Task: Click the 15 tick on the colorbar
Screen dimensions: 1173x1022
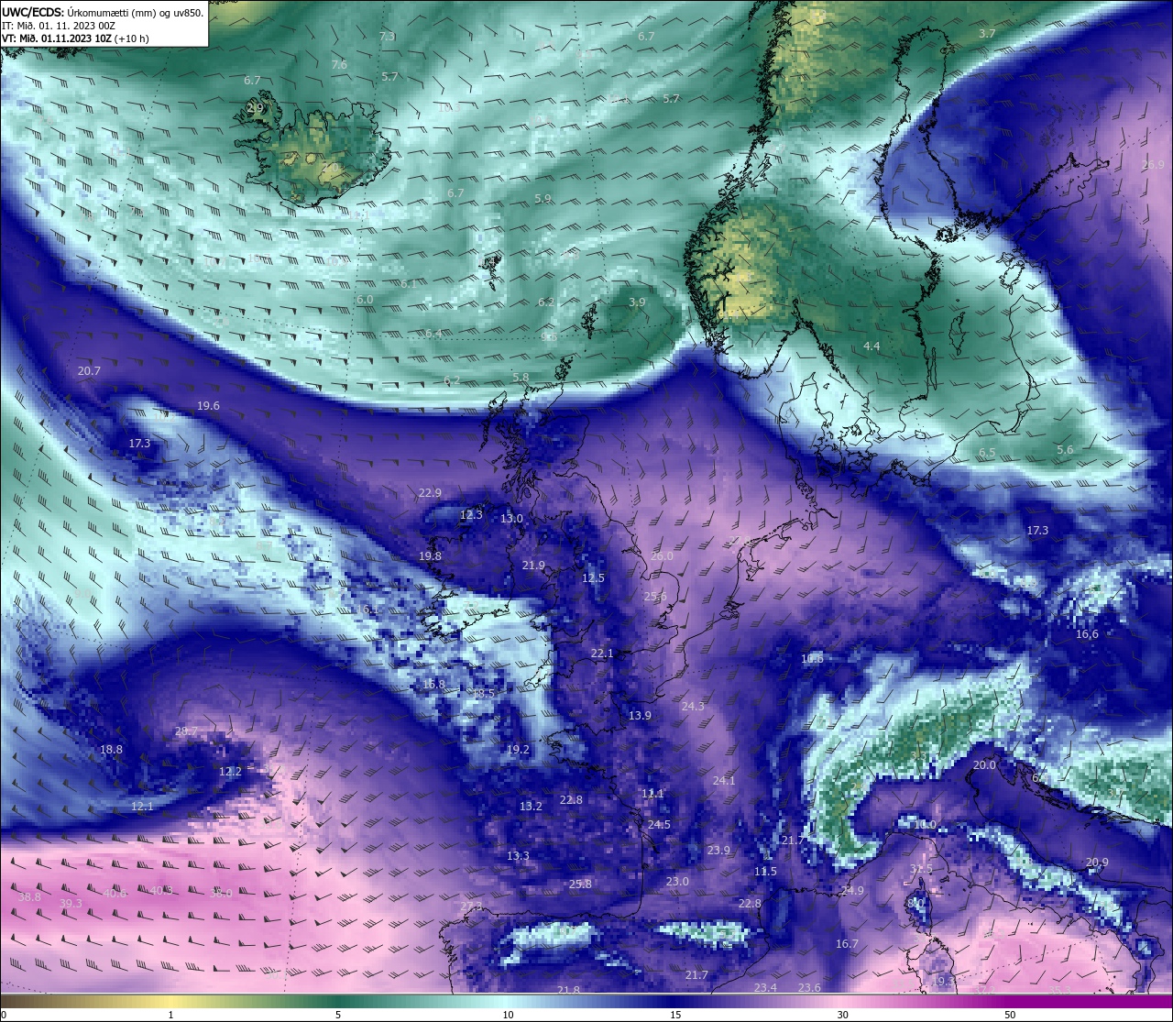Action: pos(675,1015)
